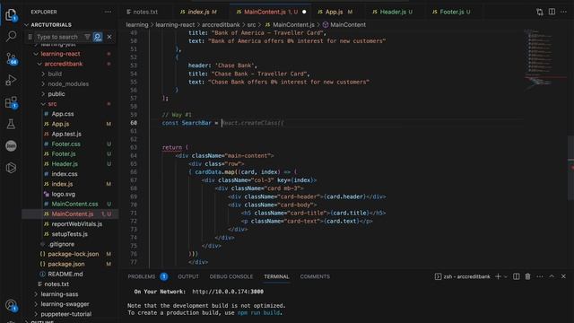Viewport: 574px width, 323px height.
Task: Open README.md in the file tree
Action: 65,274
